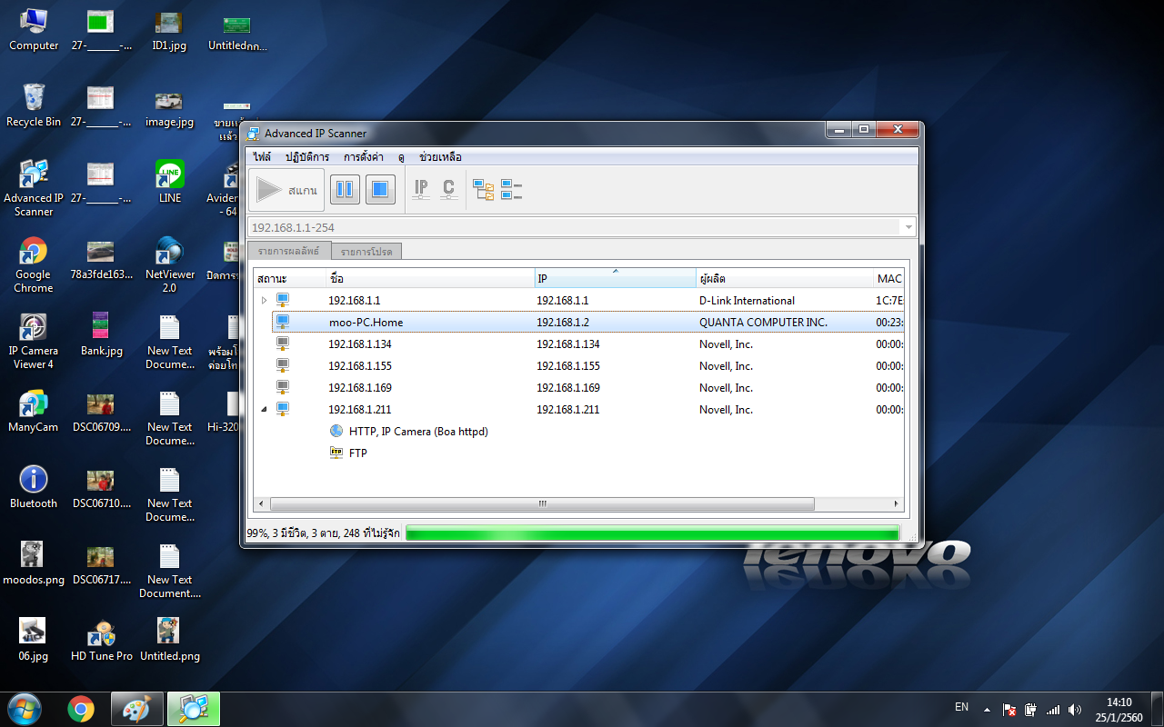Select HTTP, IP Camera (Boa httpd) entry
Viewport: 1164px width, 727px height.
[418, 431]
